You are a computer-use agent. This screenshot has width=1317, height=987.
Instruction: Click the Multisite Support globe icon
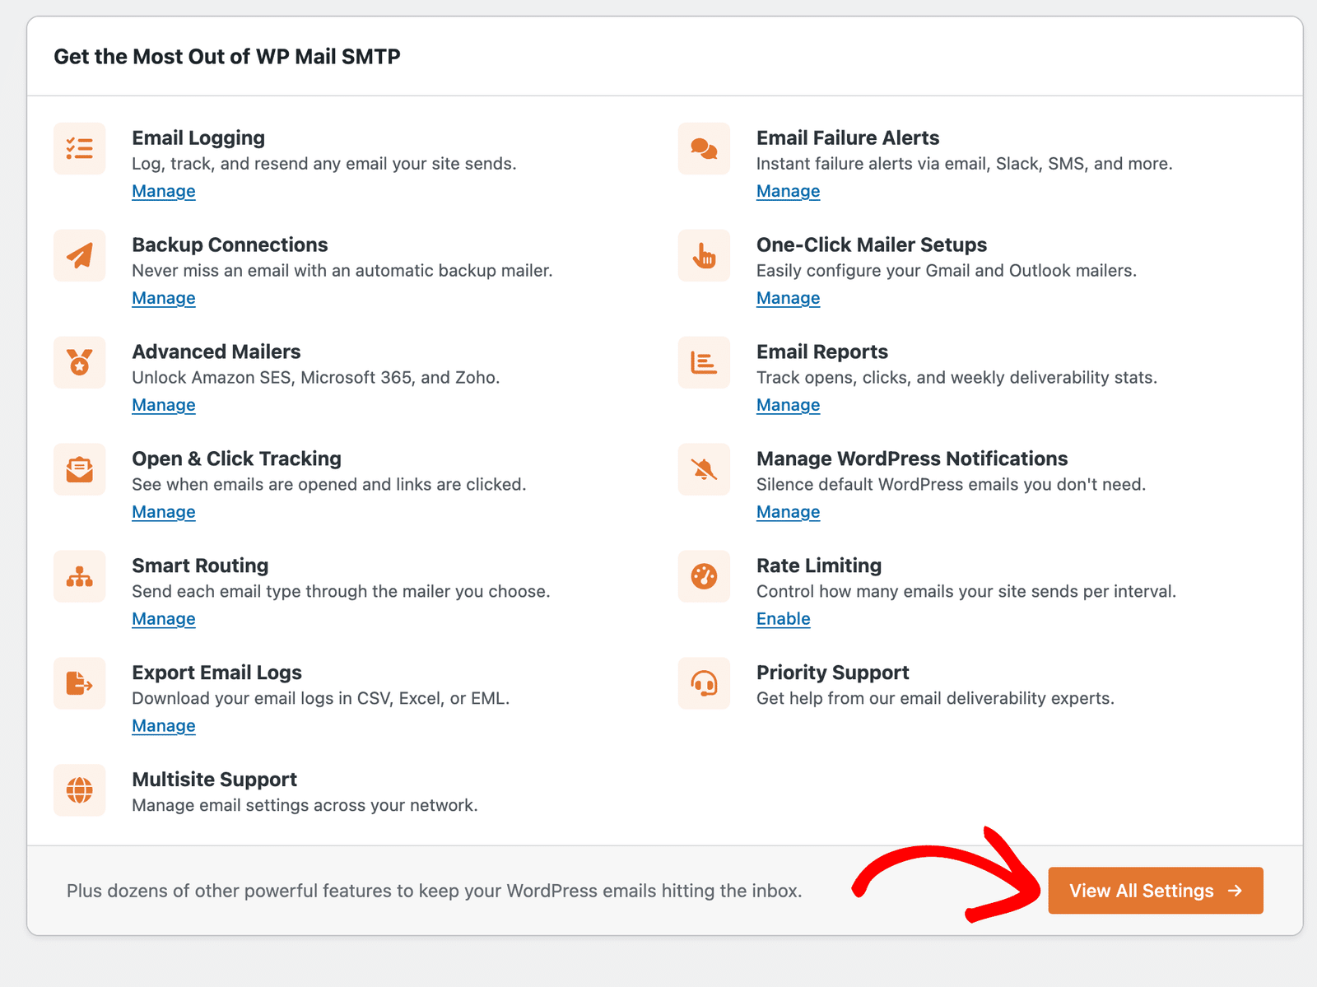pos(80,790)
